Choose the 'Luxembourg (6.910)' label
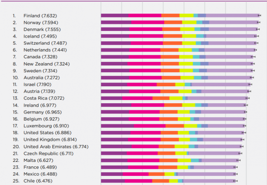Image resolution: width=267 pixels, height=185 pixels. coord(46,126)
